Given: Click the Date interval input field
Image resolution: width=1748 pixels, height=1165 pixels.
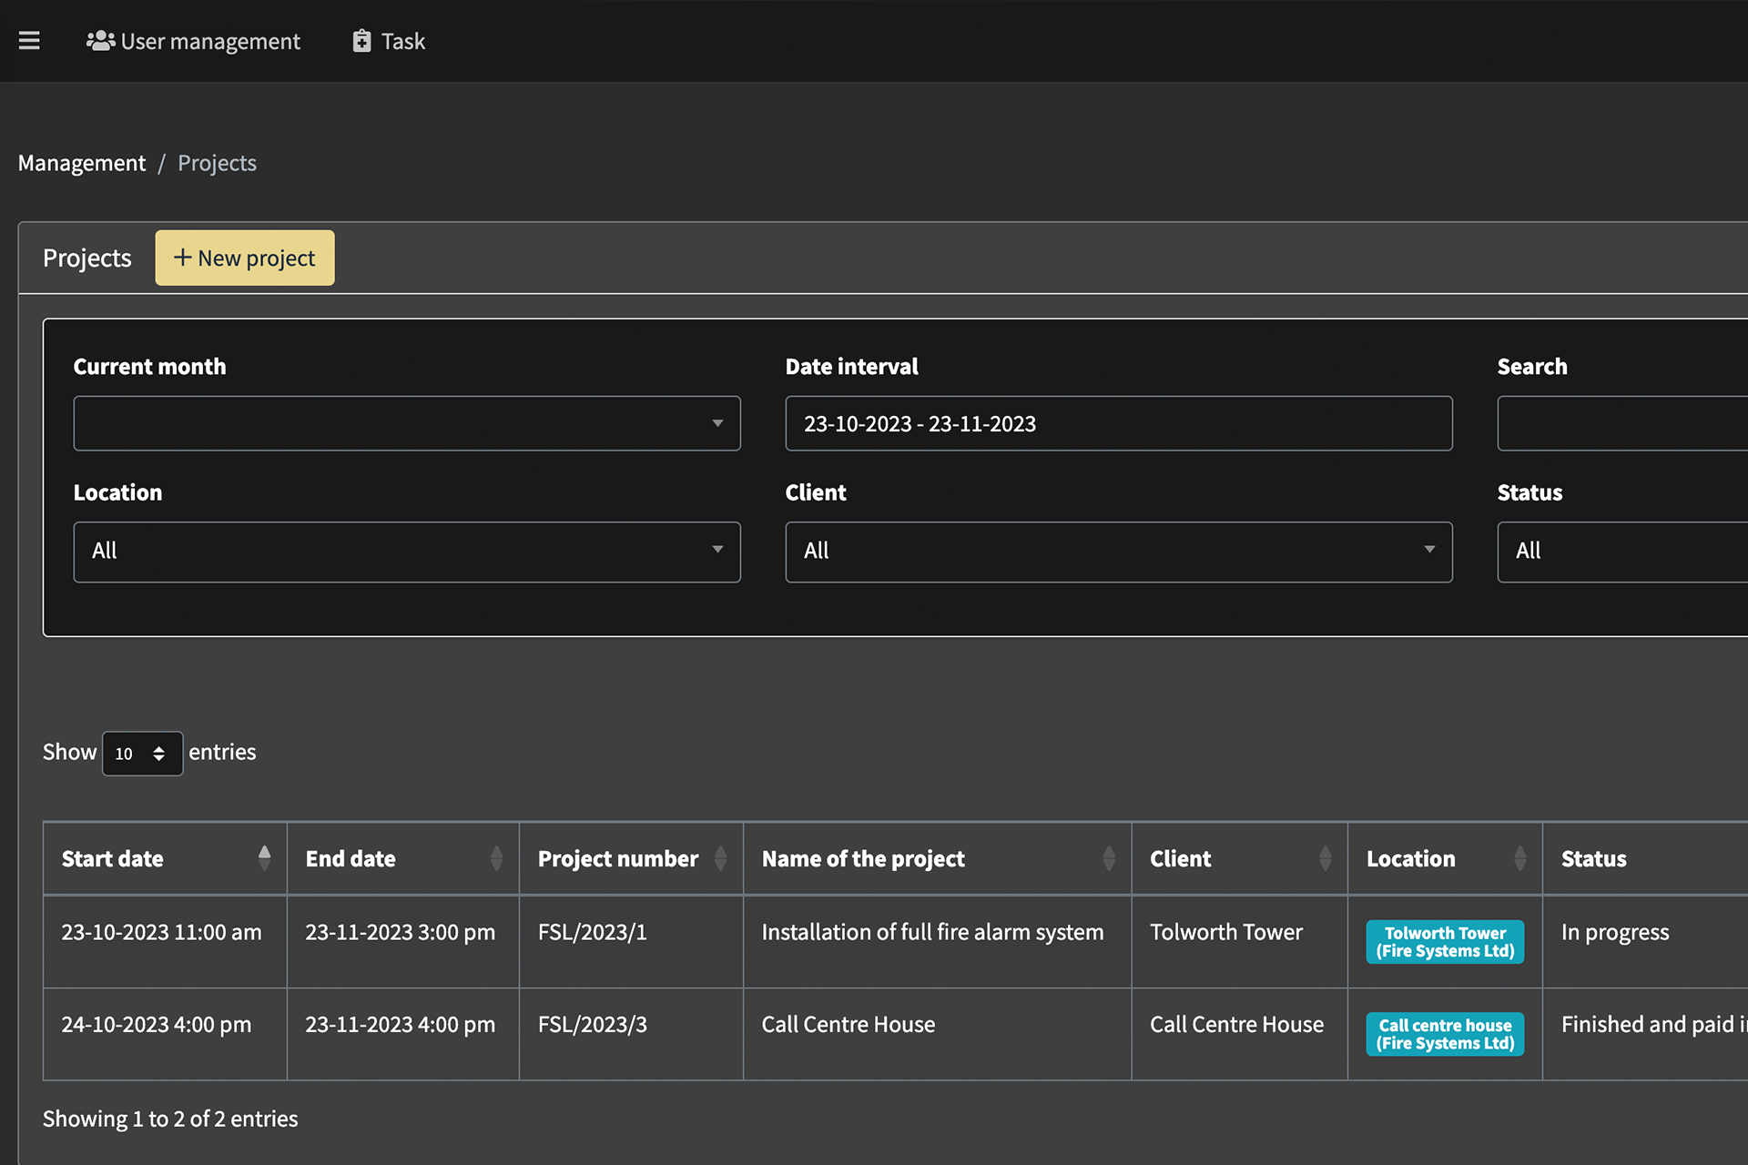Looking at the screenshot, I should click(1118, 423).
